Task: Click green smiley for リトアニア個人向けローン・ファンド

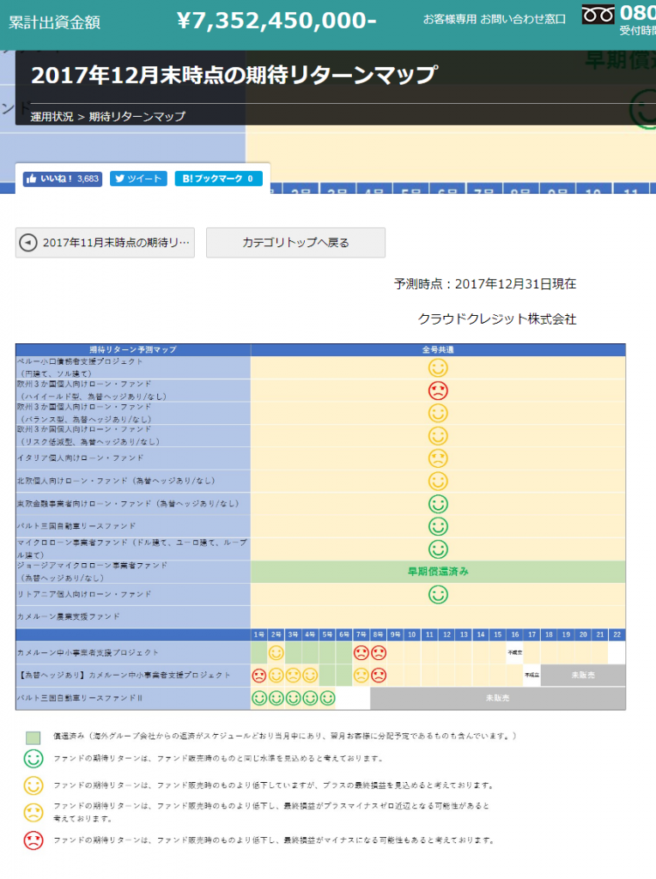Action: click(438, 594)
